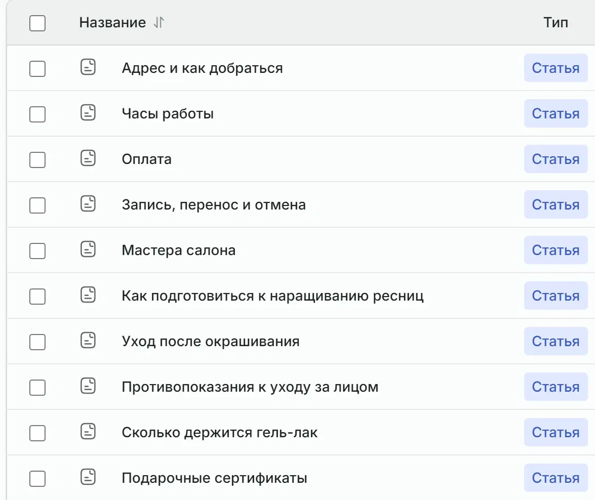Image resolution: width=595 pixels, height=500 pixels.
Task: Tick the Оплата row checkbox
Action: click(37, 160)
